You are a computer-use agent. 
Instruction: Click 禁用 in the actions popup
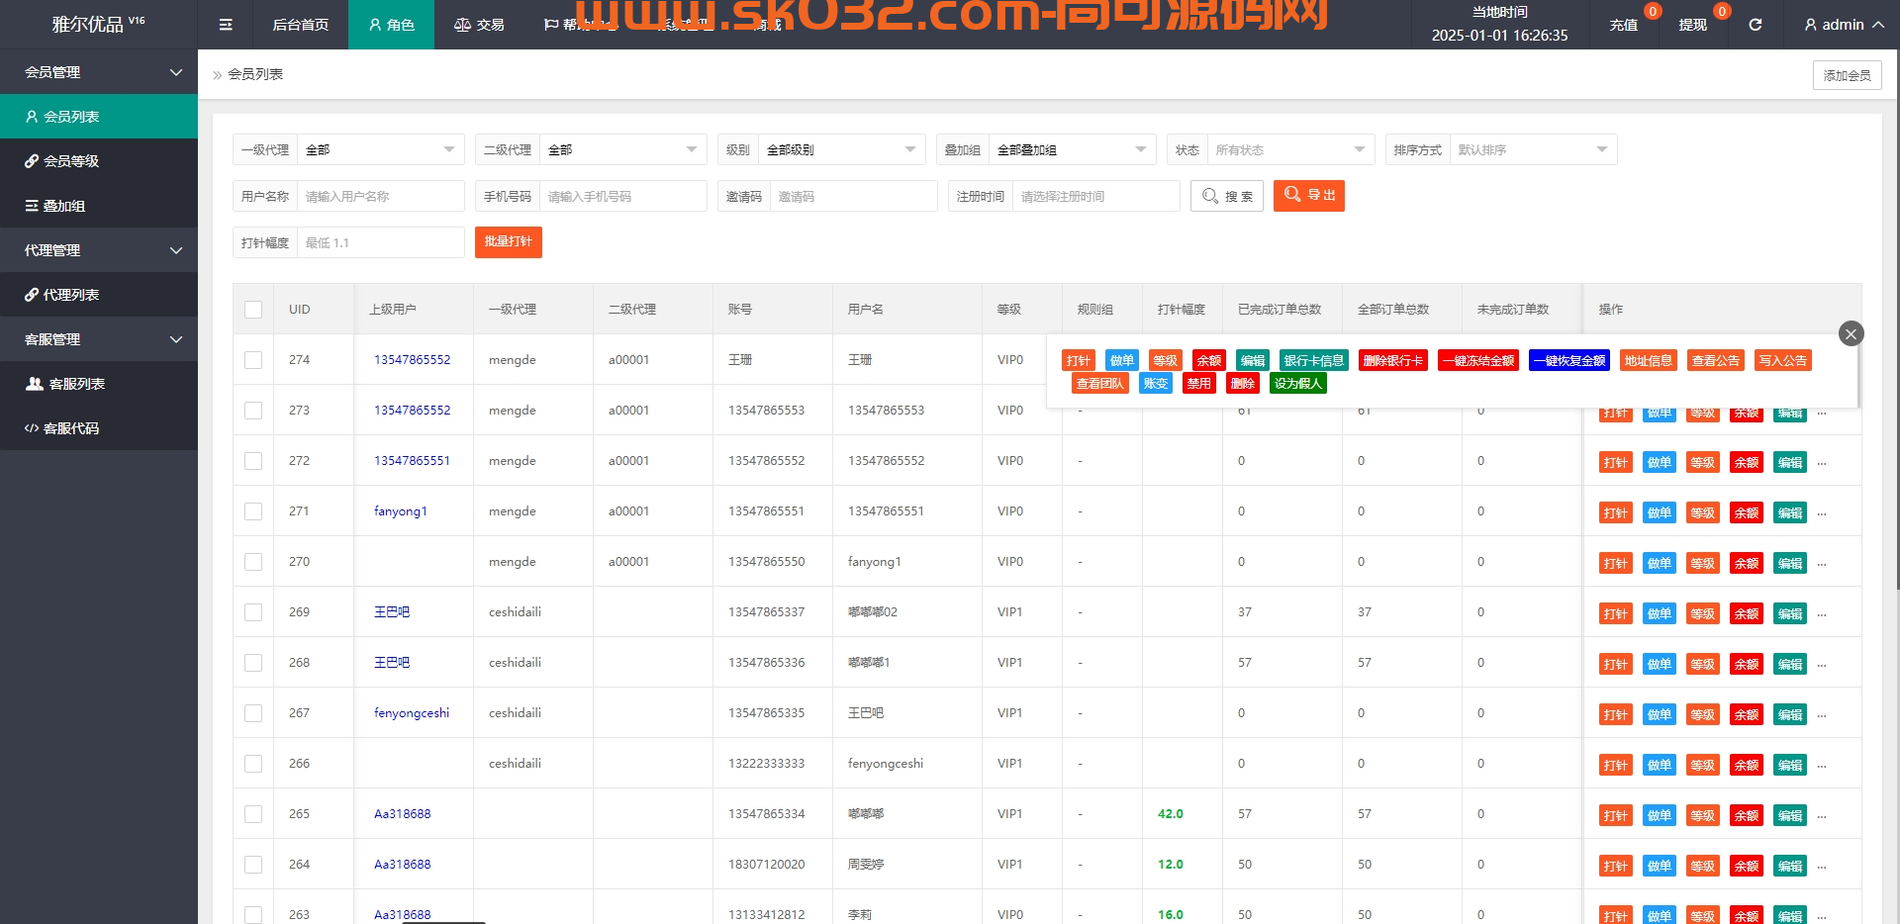point(1199,384)
